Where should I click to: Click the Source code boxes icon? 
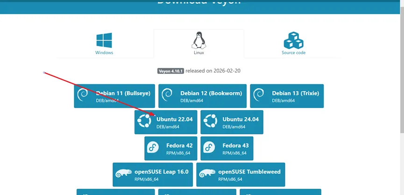[x=293, y=40]
